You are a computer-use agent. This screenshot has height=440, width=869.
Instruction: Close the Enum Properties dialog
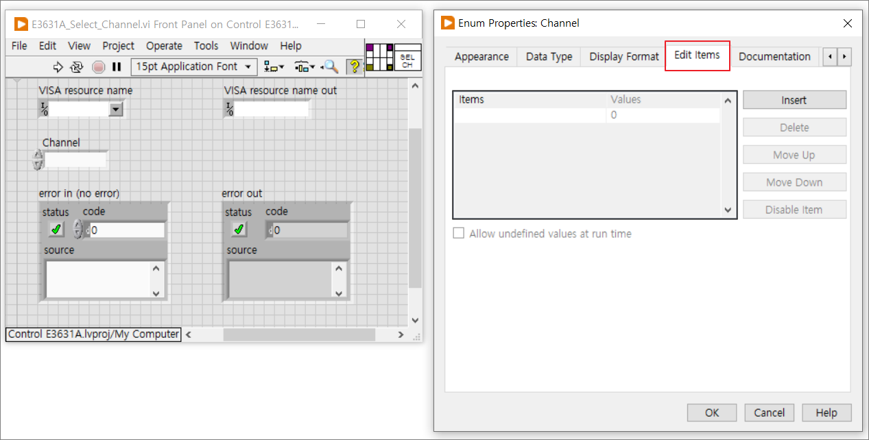[x=848, y=23]
